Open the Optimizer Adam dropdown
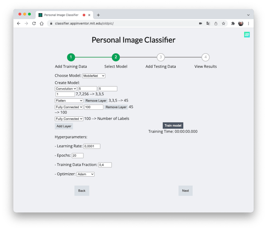 point(86,174)
